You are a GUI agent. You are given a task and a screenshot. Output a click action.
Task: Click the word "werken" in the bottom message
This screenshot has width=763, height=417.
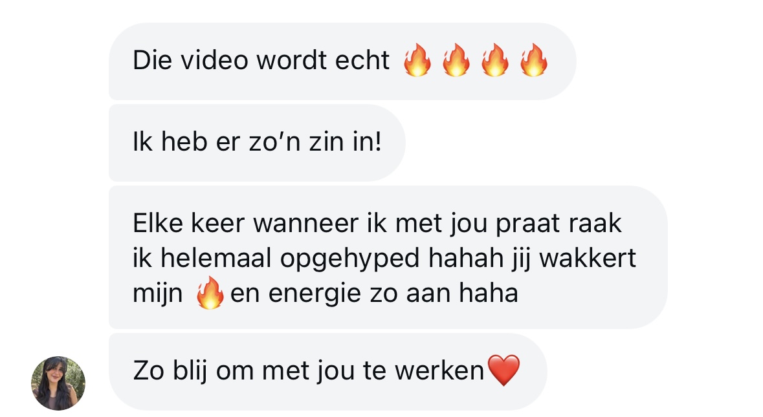tap(439, 370)
